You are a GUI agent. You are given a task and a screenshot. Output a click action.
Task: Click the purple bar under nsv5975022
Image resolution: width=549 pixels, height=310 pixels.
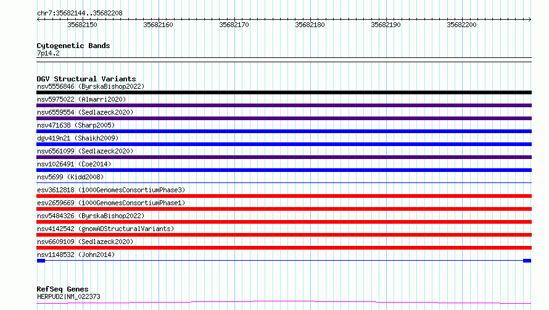point(284,105)
